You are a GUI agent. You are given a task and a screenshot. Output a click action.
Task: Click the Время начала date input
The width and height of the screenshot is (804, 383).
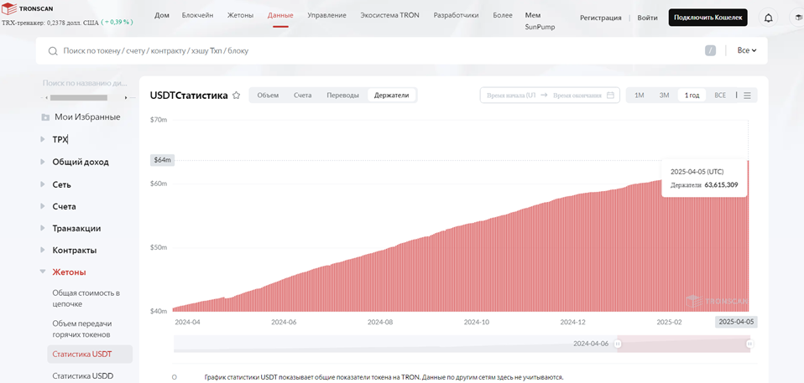509,96
